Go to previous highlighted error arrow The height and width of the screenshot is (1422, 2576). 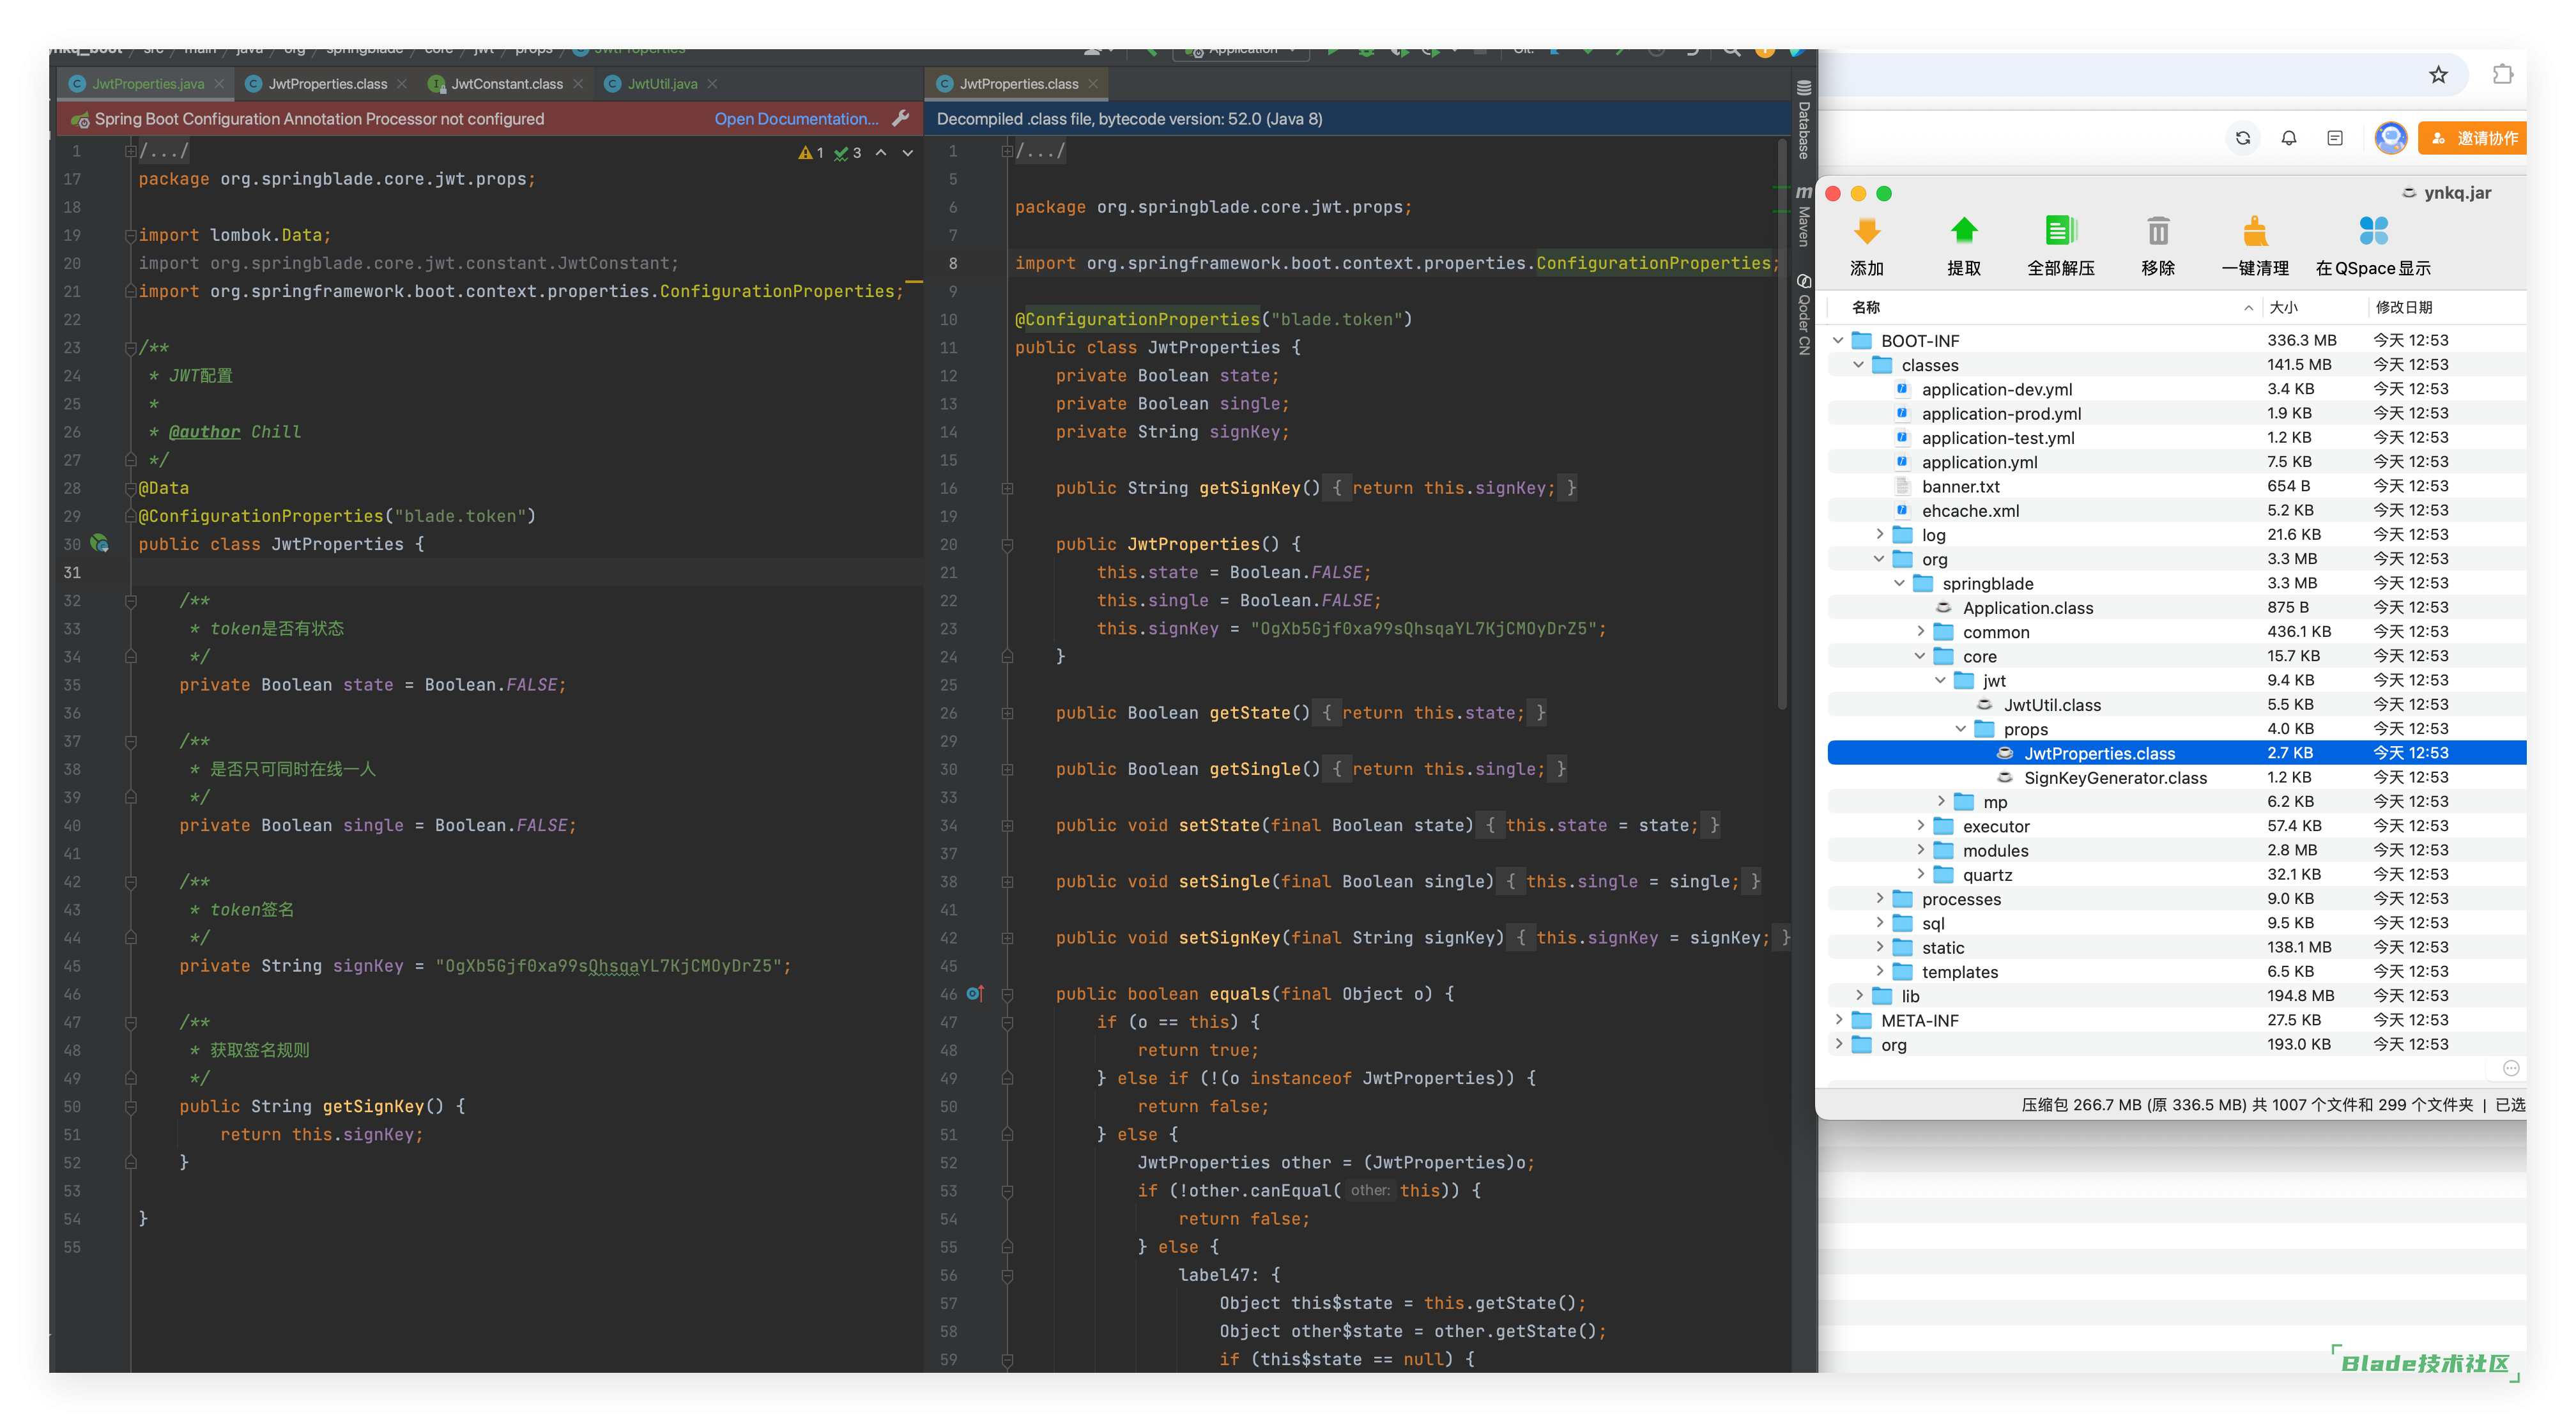[881, 153]
